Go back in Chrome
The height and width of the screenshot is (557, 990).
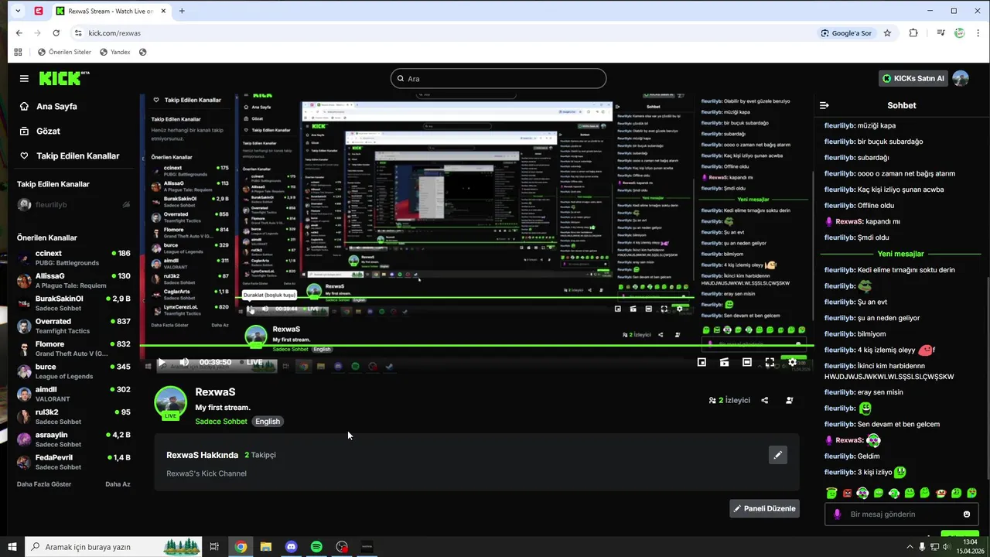19,33
